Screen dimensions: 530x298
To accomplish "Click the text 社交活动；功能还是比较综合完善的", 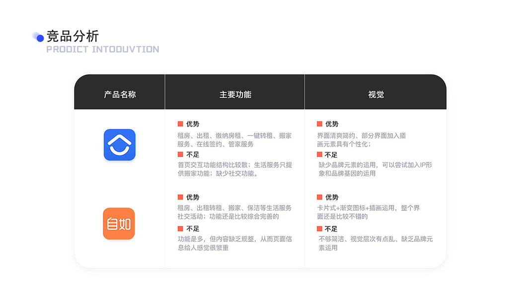I will coord(228,216).
